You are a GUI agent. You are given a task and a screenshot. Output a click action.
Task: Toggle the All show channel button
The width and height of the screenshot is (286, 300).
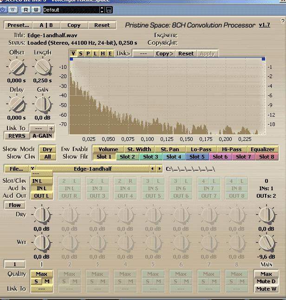coord(47,157)
